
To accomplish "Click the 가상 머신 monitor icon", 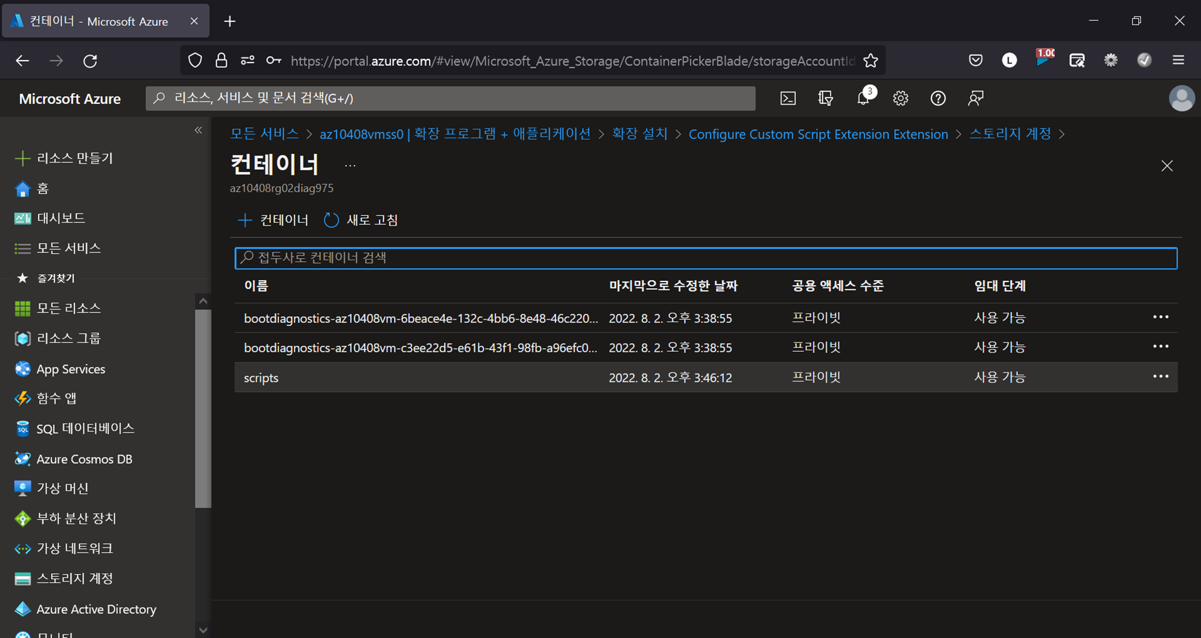I will [x=22, y=488].
